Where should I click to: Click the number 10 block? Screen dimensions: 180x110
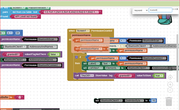(x=154, y=100)
